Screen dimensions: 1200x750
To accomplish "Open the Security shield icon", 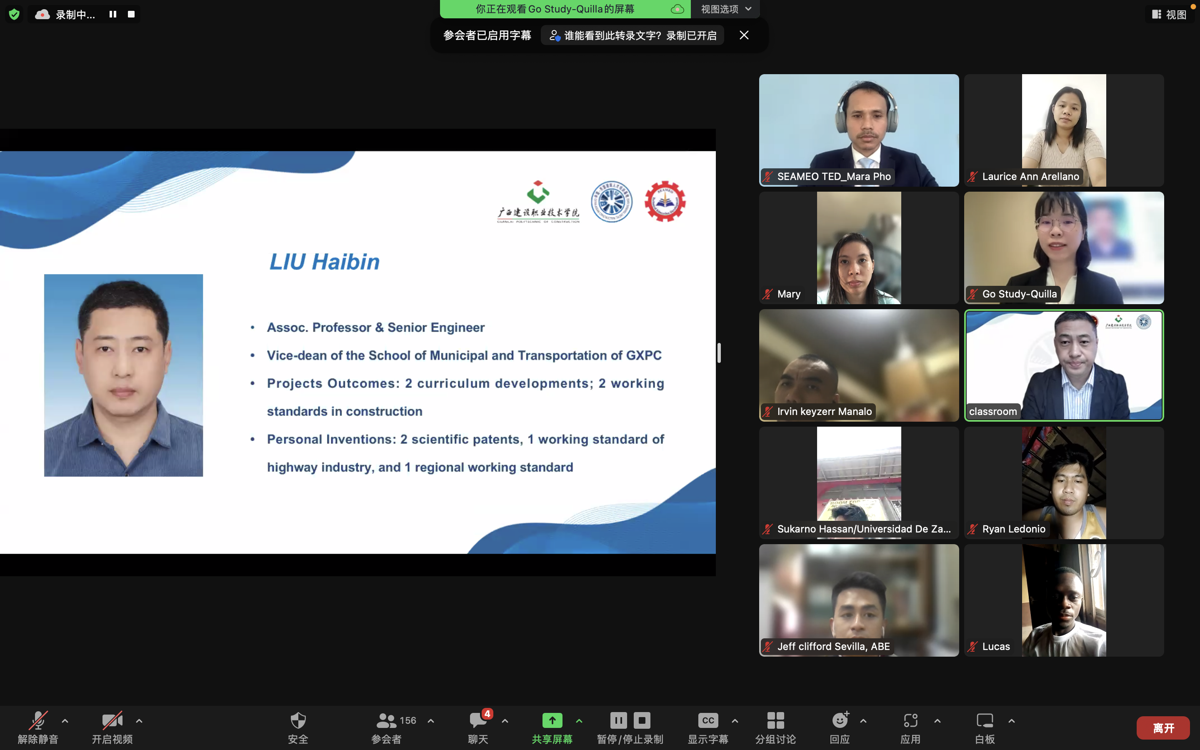I will pos(297,721).
